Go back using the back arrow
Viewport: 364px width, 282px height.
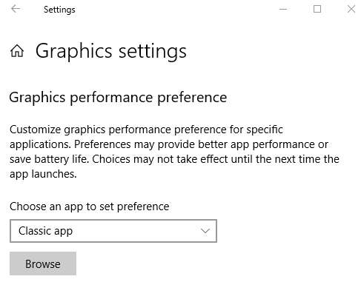pyautogui.click(x=16, y=9)
